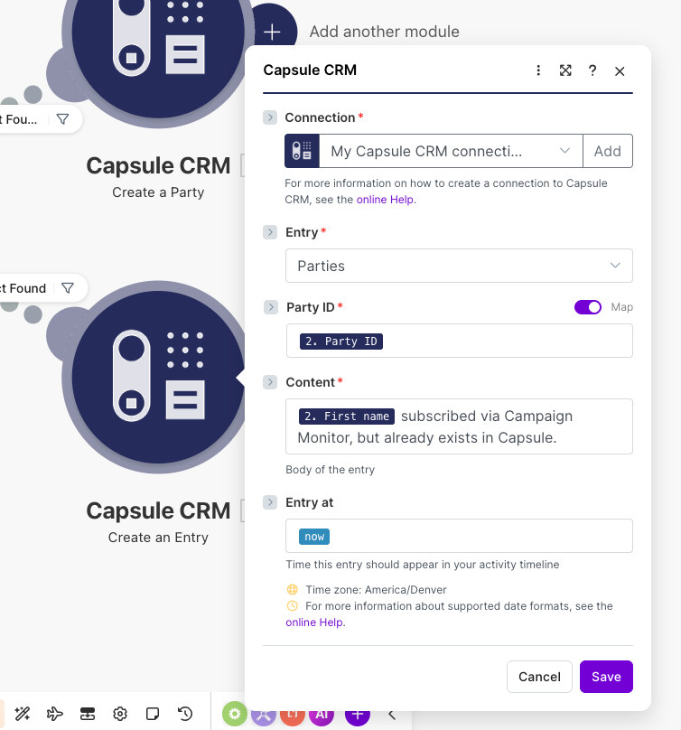The height and width of the screenshot is (730, 681).
Task: Save the Capsule CRM module settings
Action: 606,677
